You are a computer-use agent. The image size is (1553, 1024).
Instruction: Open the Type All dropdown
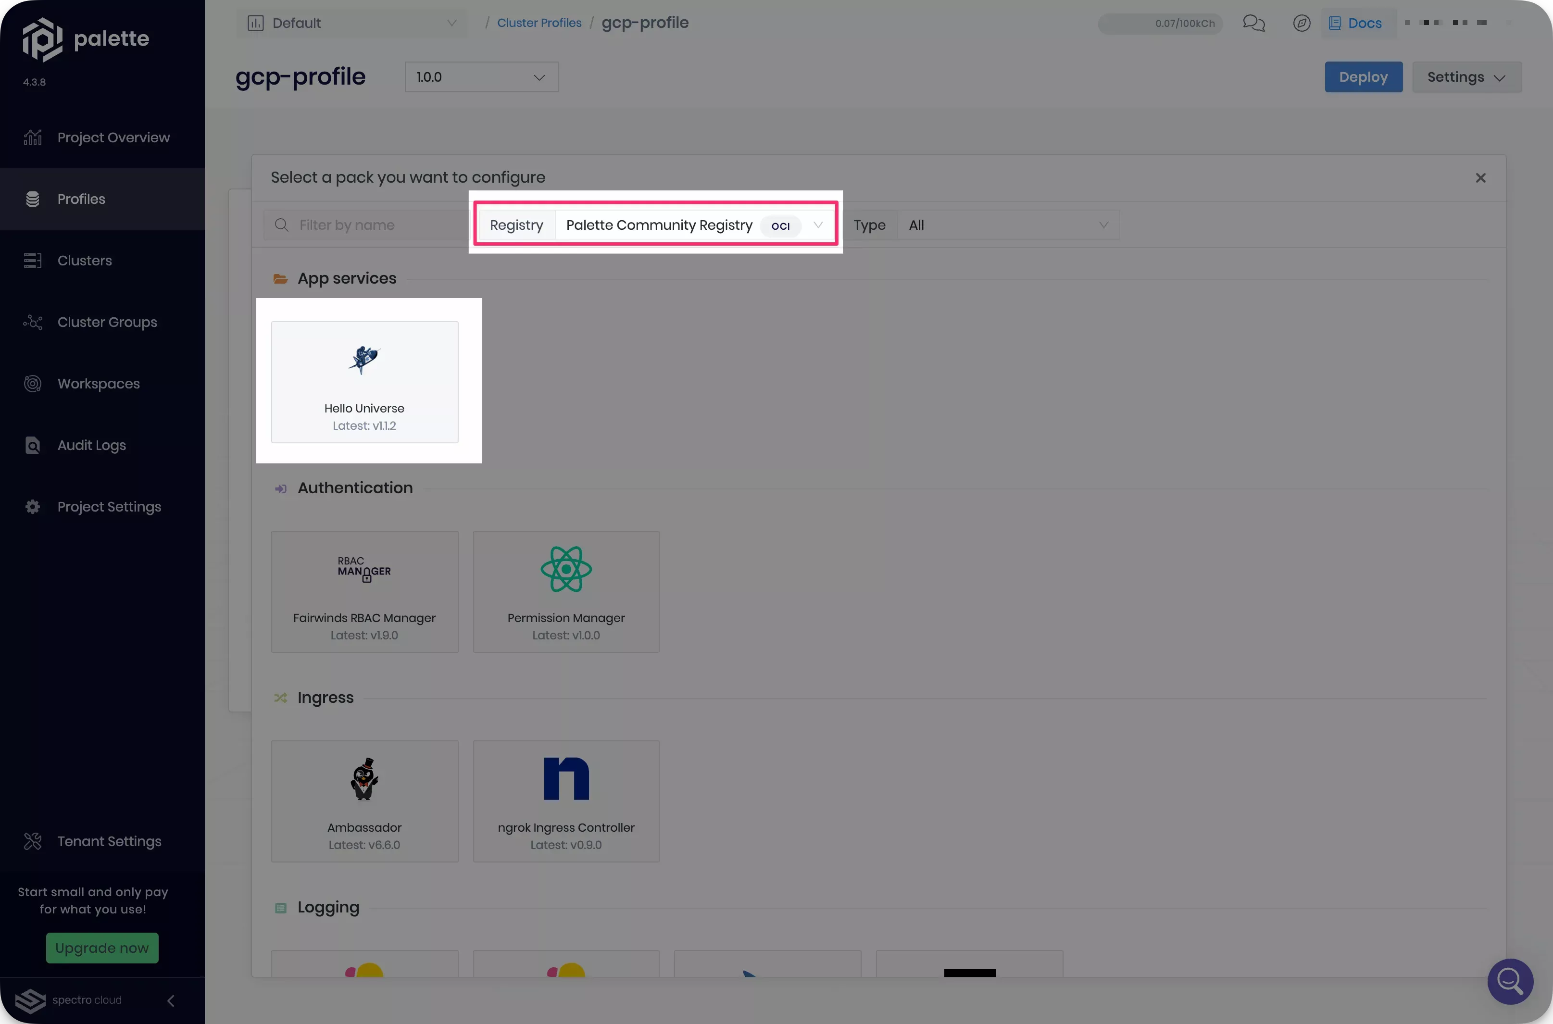coord(1008,225)
